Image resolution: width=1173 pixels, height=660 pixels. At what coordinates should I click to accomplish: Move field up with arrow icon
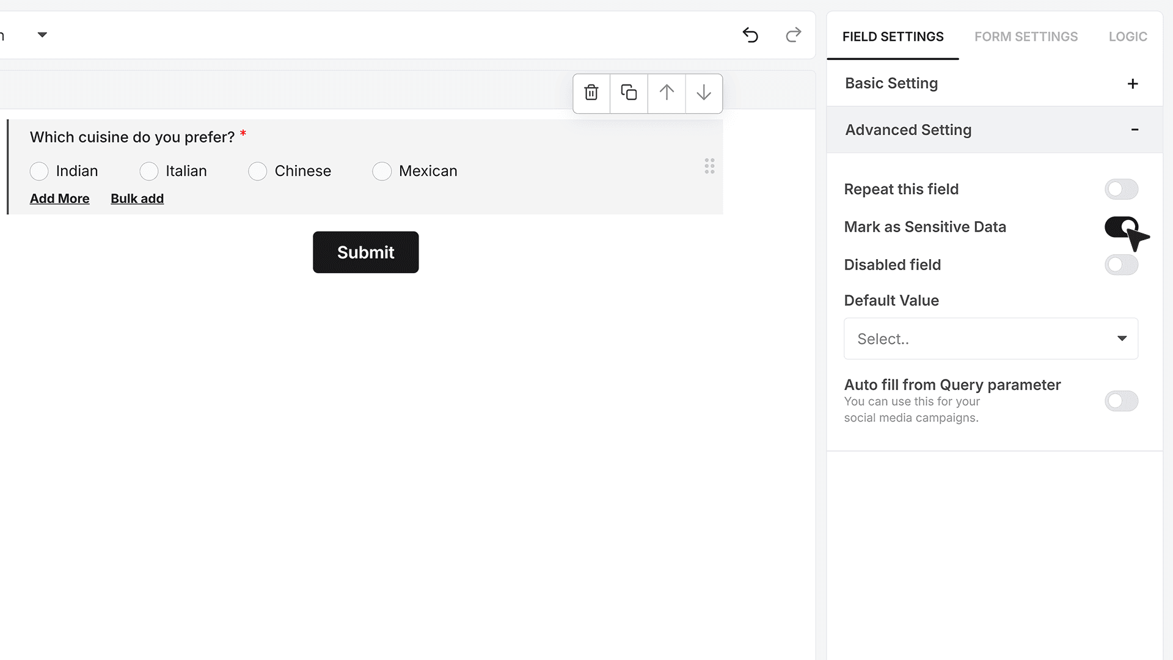[x=667, y=93]
